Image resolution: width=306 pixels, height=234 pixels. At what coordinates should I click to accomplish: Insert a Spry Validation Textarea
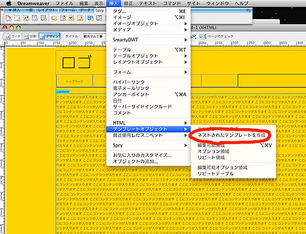pyautogui.click(x=80, y=18)
